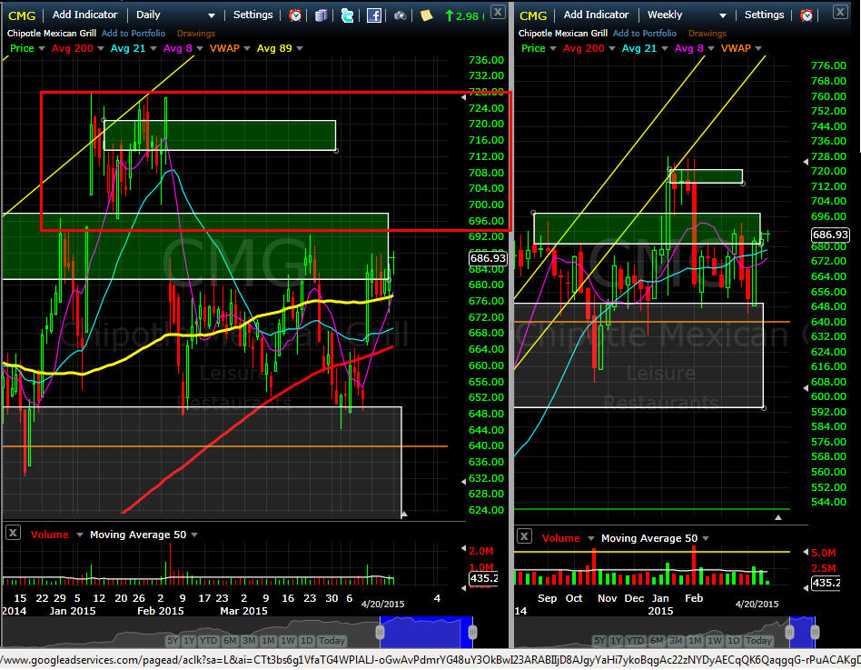Click upper resize handle of daily green rectangle
This screenshot has height=670, width=861.
(x=104, y=120)
